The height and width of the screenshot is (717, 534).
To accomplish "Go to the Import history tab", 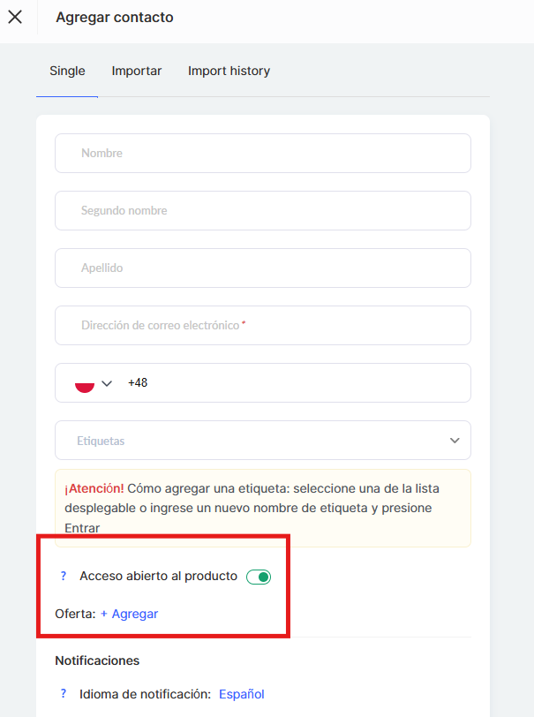I will (229, 71).
